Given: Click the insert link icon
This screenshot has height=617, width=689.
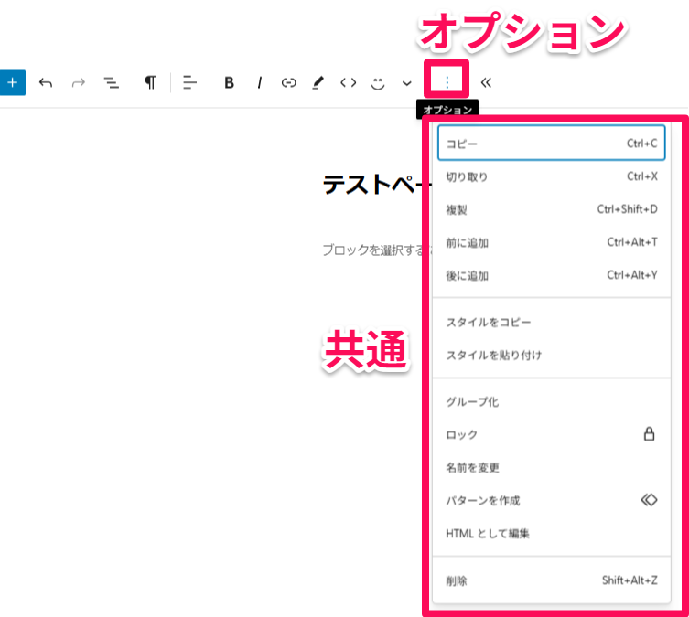Looking at the screenshot, I should click(288, 82).
